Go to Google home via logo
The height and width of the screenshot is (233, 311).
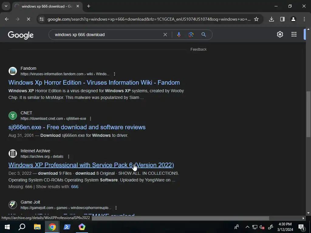point(21,35)
